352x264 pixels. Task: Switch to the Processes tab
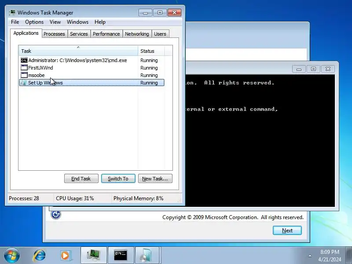tap(54, 34)
